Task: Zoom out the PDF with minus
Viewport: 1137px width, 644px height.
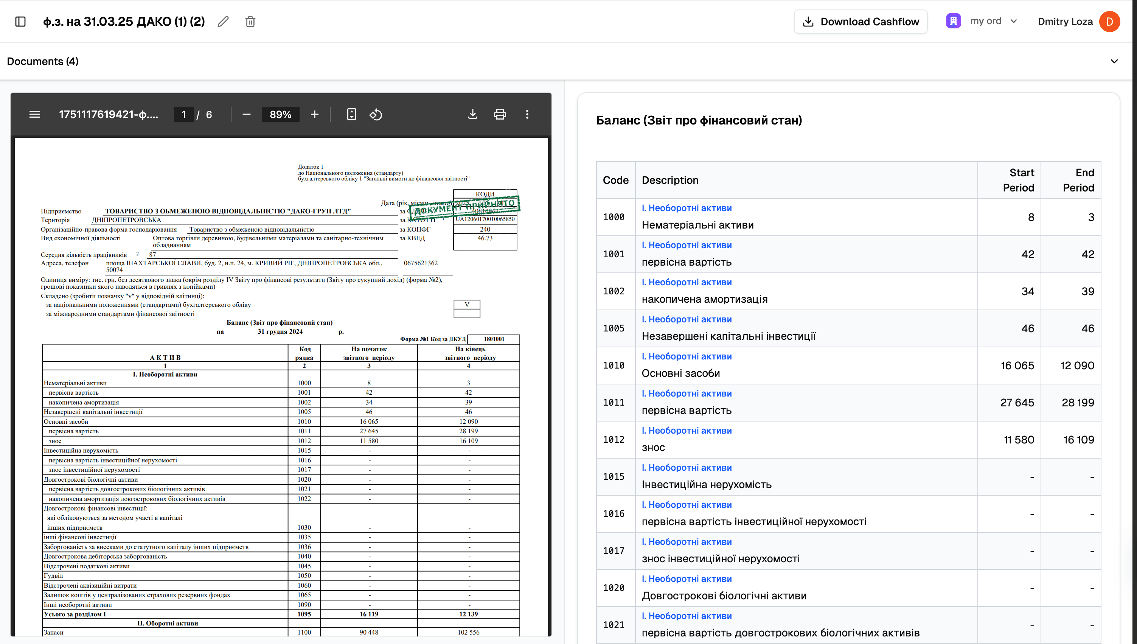Action: point(247,115)
